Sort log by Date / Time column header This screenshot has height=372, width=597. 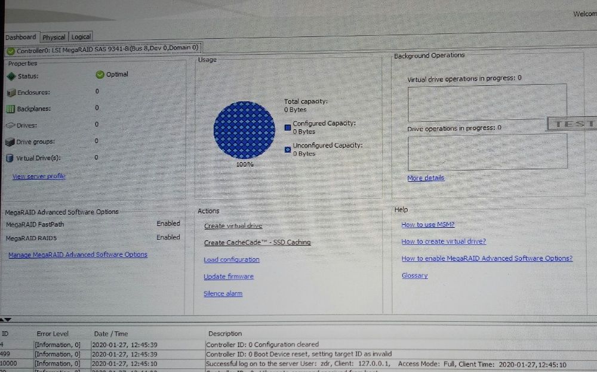coord(111,334)
